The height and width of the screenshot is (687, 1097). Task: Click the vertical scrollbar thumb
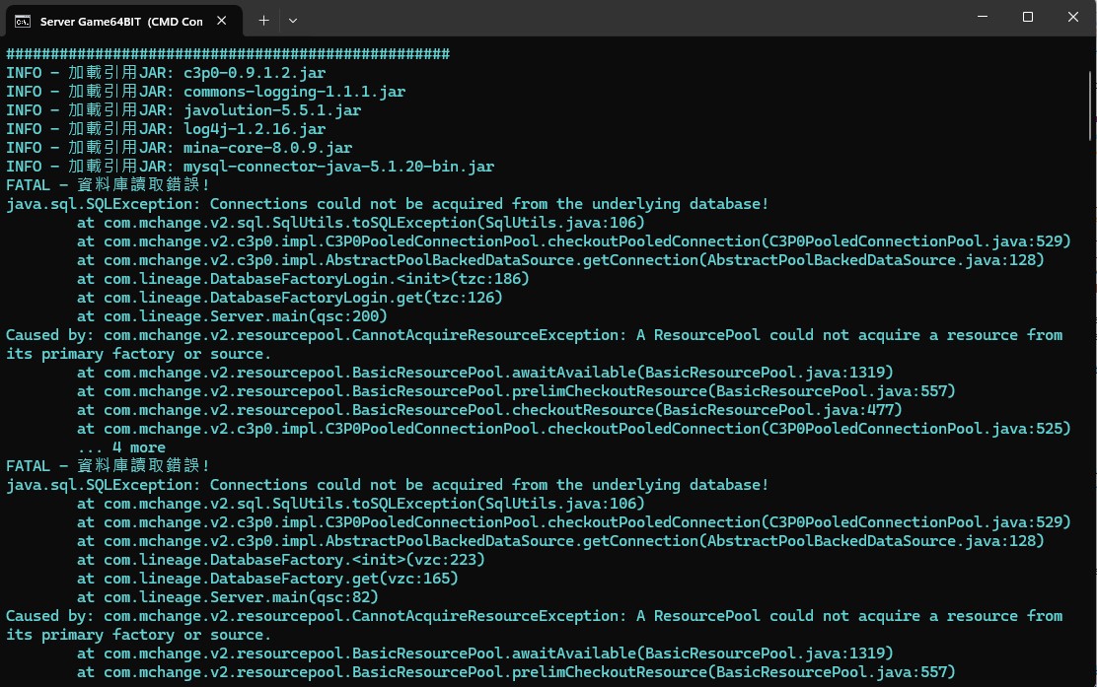pos(1091,104)
